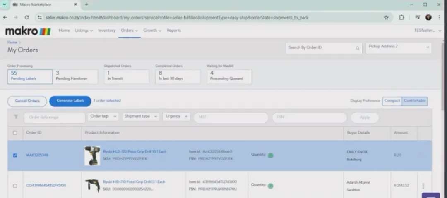Switch display preference to Comfortable
This screenshot has height=198, width=447.
415,101
